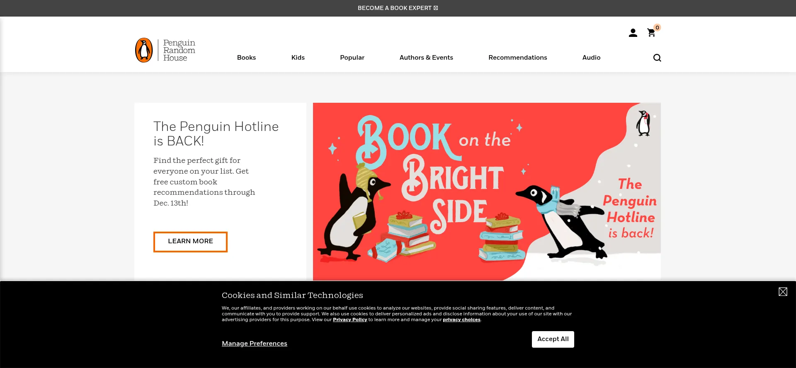
Task: Click the search magnifier icon
Action: (657, 58)
